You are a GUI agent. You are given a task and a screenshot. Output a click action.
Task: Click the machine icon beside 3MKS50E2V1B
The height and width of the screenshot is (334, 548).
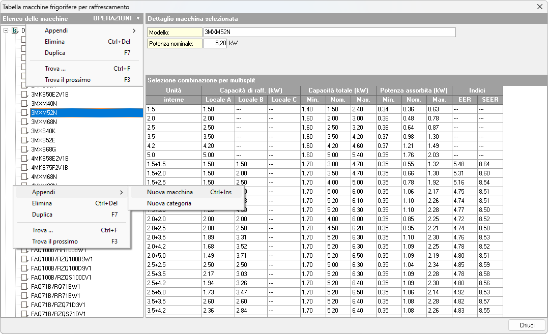pos(24,95)
